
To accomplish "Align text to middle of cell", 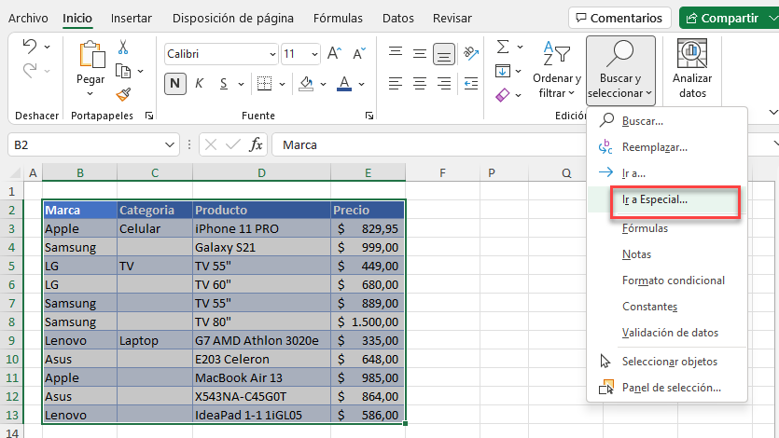I will (420, 53).
